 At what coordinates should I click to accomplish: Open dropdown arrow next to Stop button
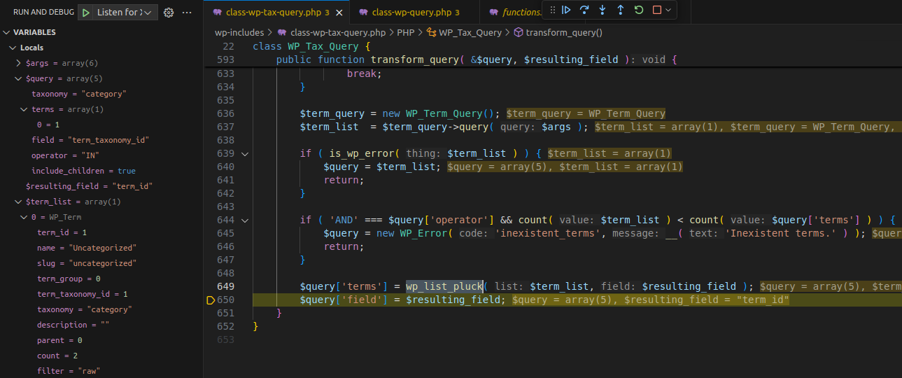coord(668,10)
